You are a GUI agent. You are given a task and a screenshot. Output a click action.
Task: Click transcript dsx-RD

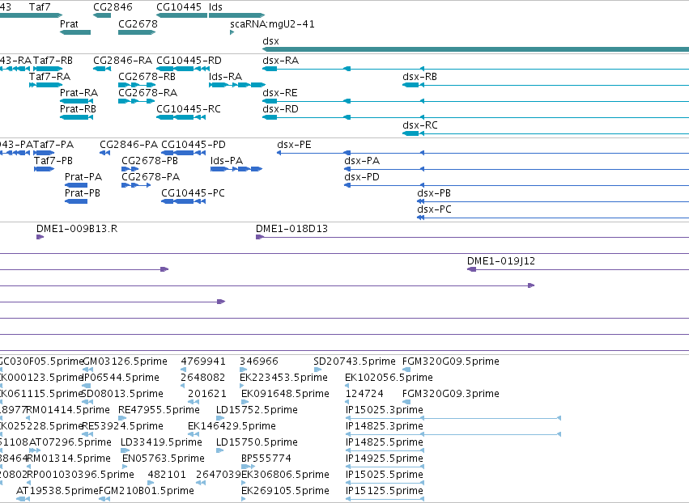click(280, 109)
